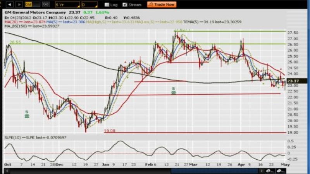
Task: Edit the GM ticker symbol field
Action: [x=33, y=4]
